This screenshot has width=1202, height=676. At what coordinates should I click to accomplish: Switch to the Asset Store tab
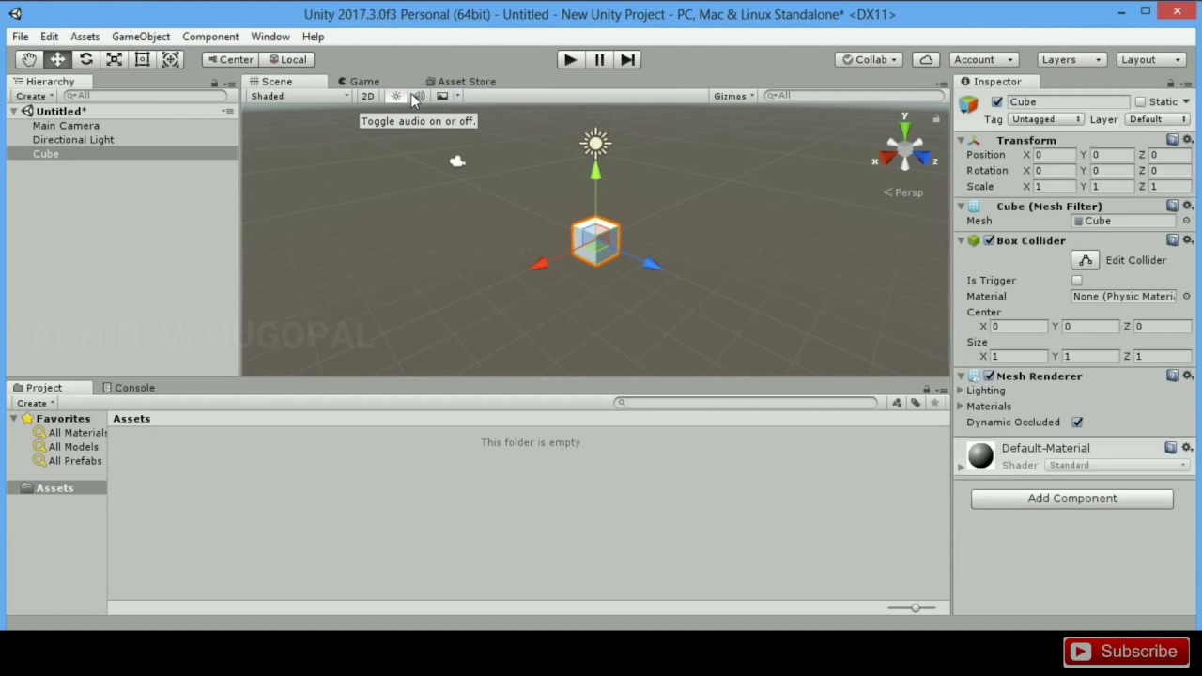click(x=460, y=82)
